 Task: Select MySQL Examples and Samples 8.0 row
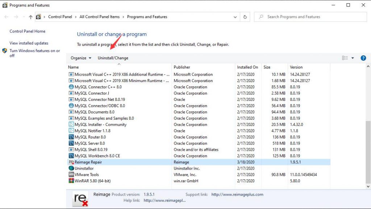pos(198,118)
